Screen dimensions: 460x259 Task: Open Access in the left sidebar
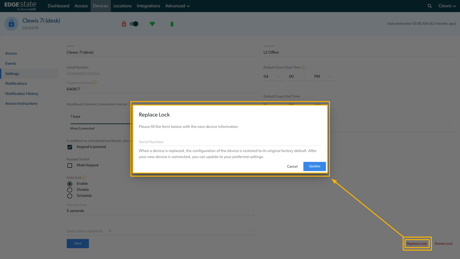point(11,53)
